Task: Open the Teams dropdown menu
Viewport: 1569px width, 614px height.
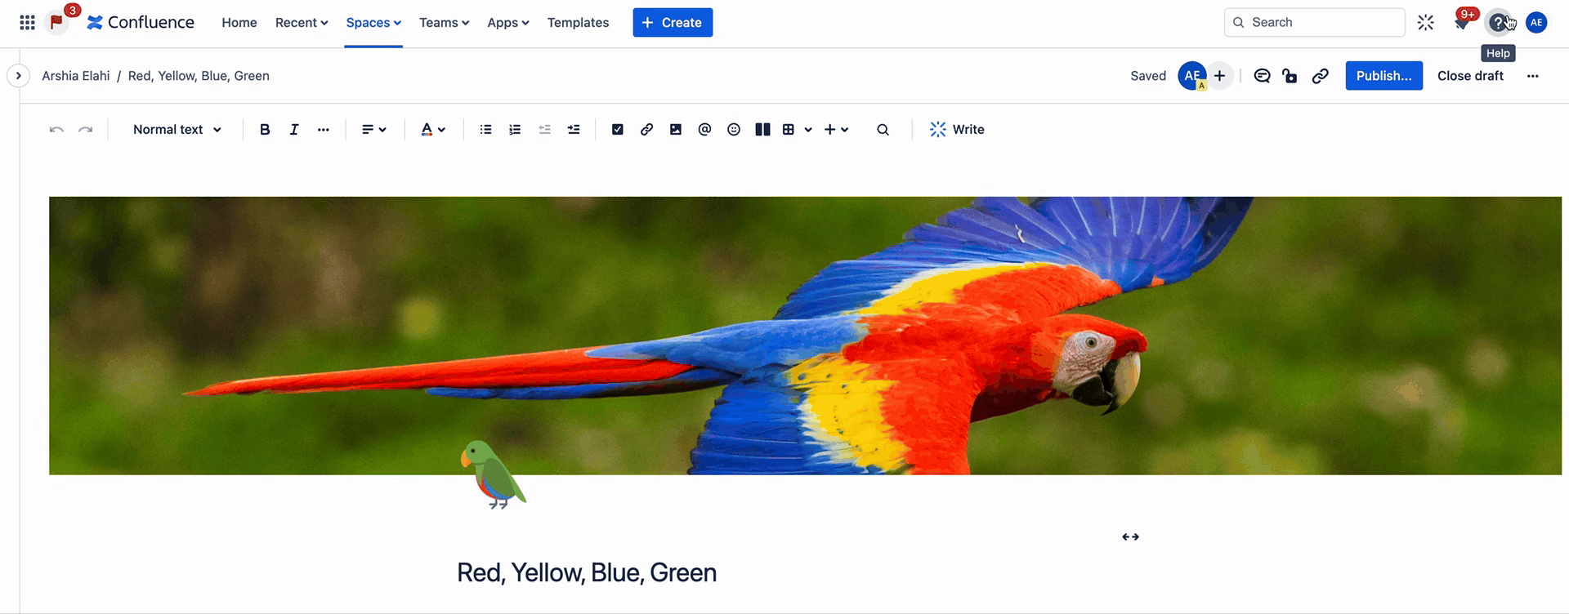Action: click(x=444, y=22)
